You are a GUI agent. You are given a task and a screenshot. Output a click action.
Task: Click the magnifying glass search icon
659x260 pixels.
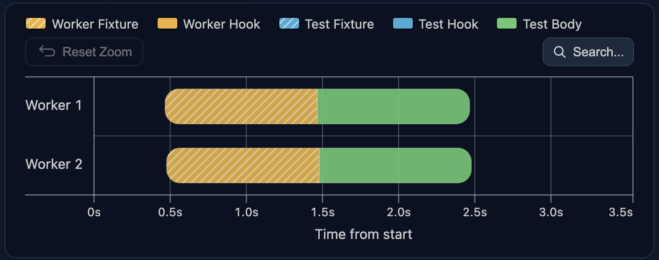(x=560, y=52)
